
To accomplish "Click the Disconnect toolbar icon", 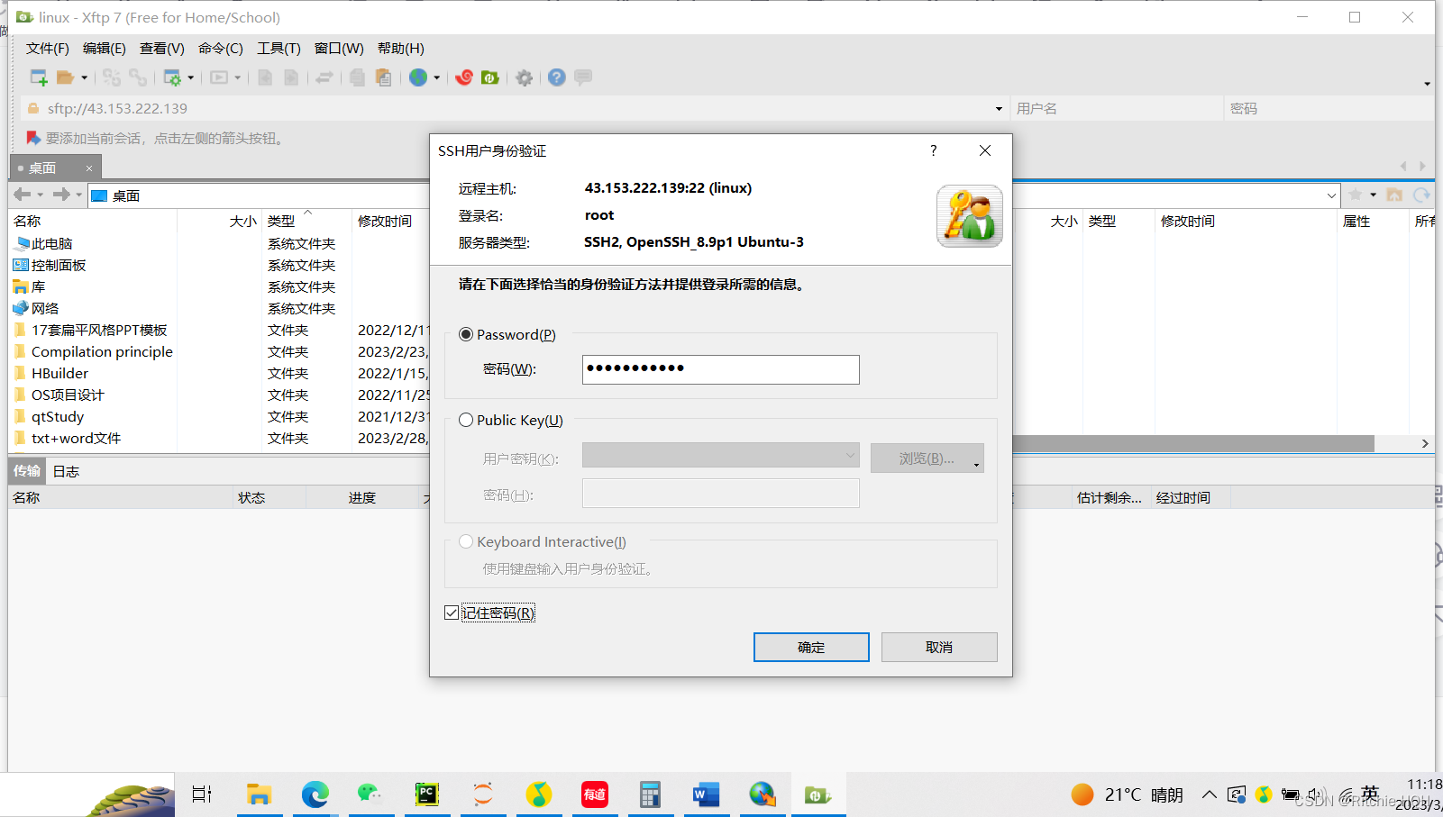I will (x=137, y=77).
